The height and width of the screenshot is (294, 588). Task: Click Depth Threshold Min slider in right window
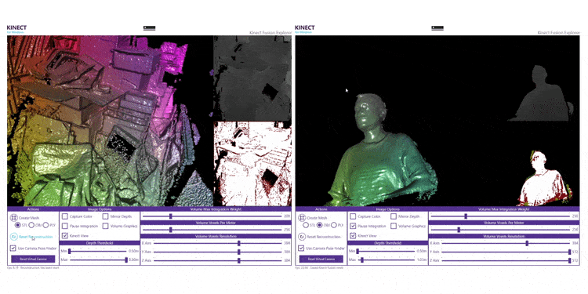pyautogui.click(x=387, y=251)
